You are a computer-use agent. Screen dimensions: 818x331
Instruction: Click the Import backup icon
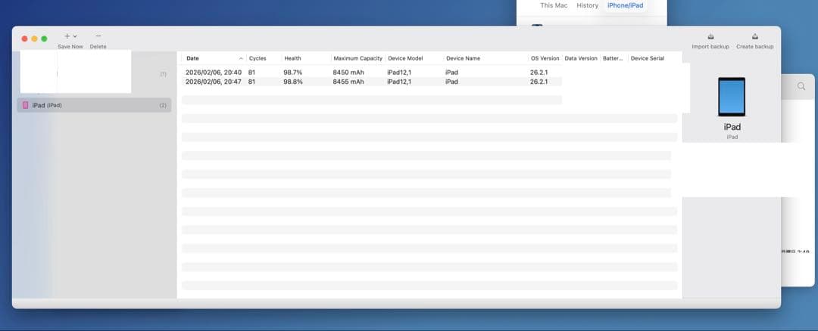(x=710, y=36)
